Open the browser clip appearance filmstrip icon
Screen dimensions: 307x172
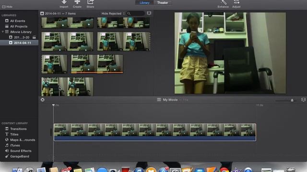point(149,13)
